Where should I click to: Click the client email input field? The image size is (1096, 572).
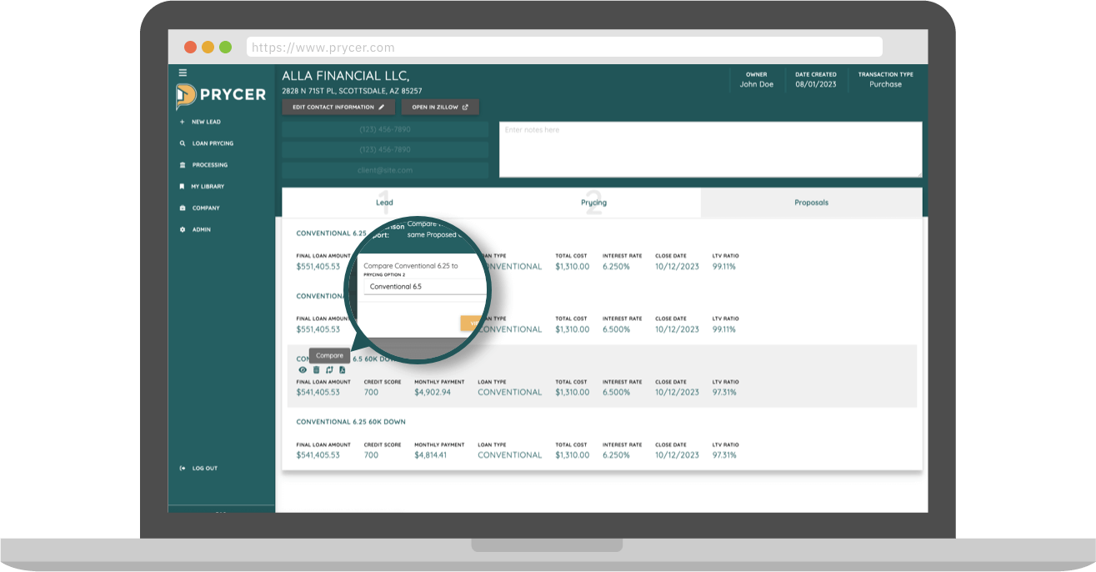click(x=385, y=170)
